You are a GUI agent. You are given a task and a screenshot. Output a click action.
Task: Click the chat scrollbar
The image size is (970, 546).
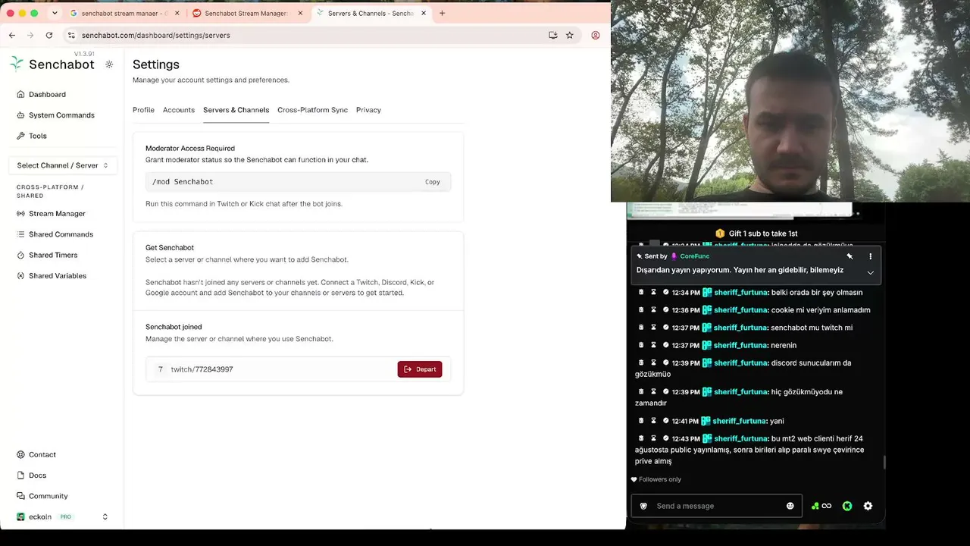coord(883,461)
